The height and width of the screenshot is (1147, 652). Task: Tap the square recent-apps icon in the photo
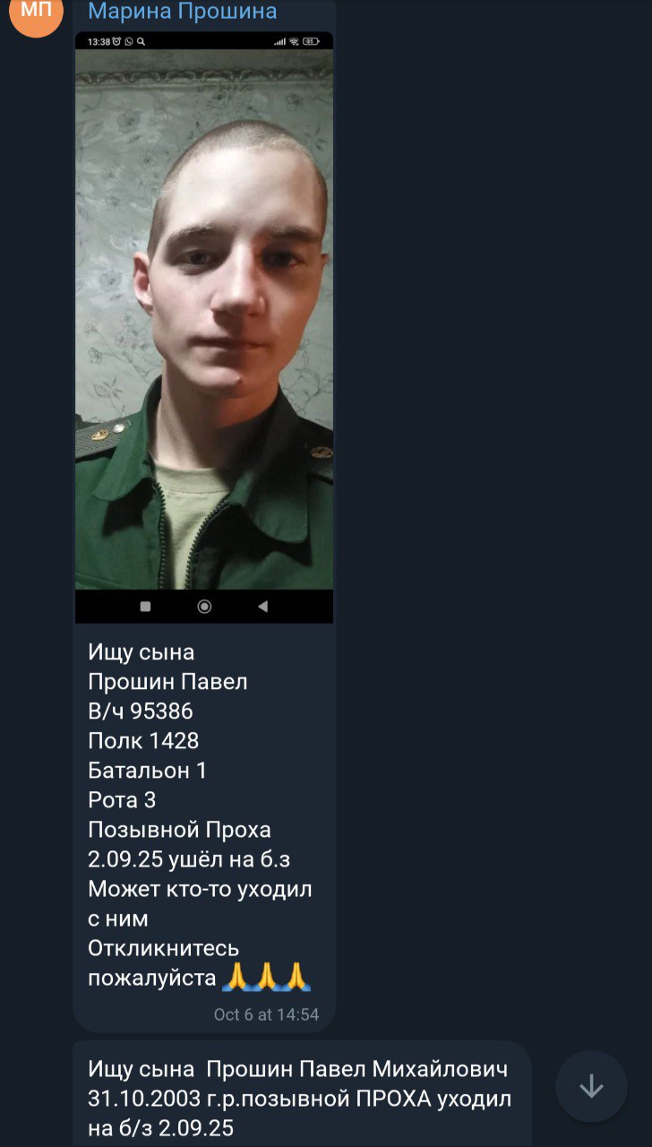[145, 607]
